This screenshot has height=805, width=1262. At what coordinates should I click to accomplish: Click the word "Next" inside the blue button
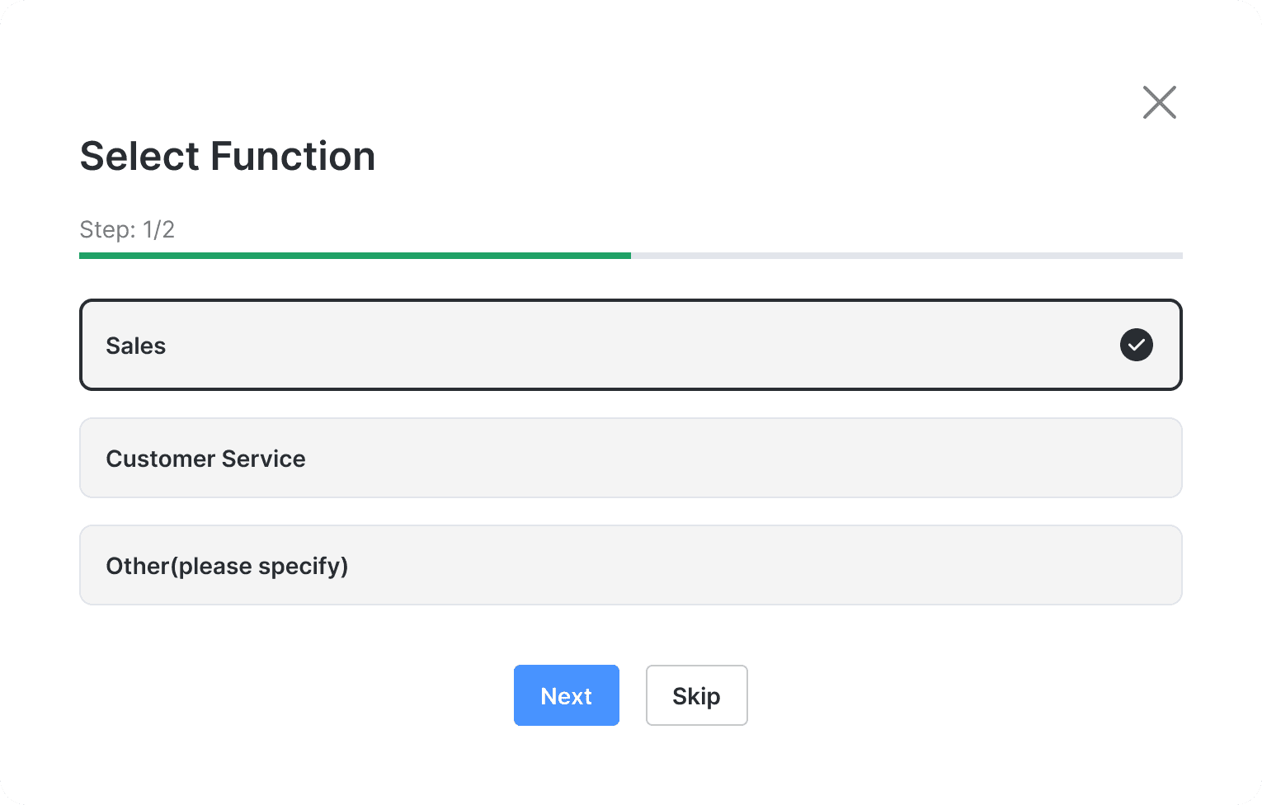pyautogui.click(x=566, y=696)
